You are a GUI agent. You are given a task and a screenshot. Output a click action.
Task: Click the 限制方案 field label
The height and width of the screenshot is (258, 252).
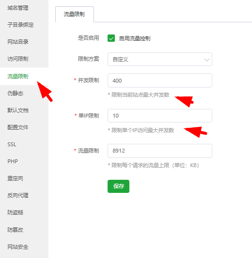tap(88, 59)
